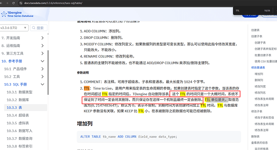This screenshot has width=277, height=150.
Task: Open 10.1 产品组件 in sidebar
Action: pos(15,69)
